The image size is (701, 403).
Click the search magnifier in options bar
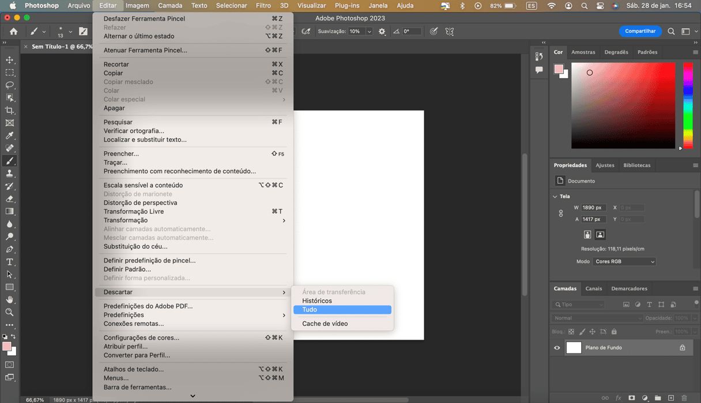coord(671,31)
